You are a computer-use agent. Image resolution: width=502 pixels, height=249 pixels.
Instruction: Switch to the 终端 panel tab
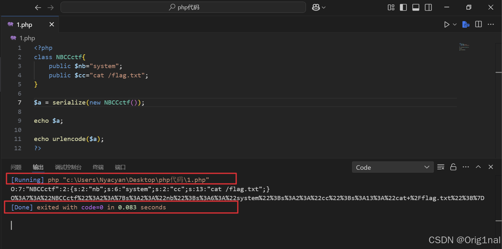pyautogui.click(x=98, y=167)
